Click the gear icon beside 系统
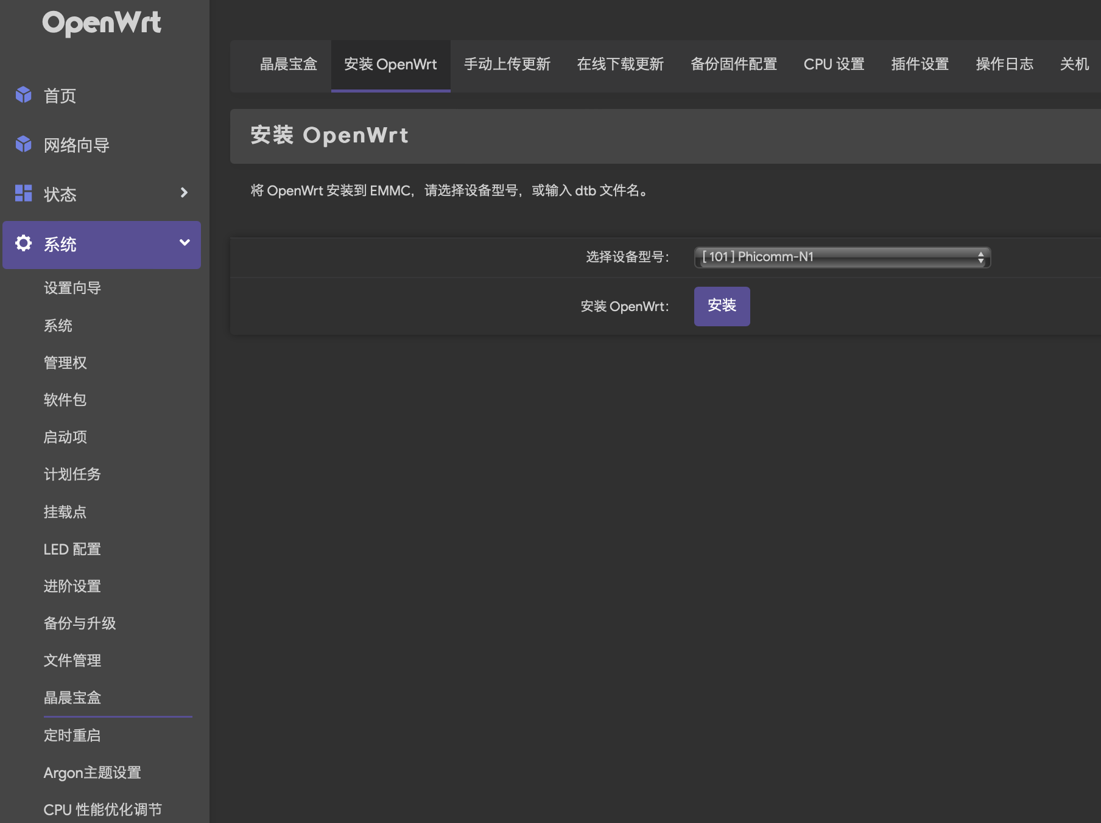 pyautogui.click(x=24, y=243)
